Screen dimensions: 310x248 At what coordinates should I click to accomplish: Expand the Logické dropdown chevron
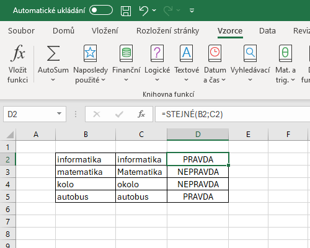tap(157, 80)
